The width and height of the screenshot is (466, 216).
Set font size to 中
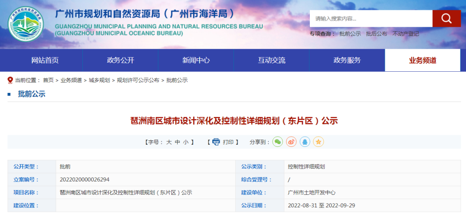point(177,142)
